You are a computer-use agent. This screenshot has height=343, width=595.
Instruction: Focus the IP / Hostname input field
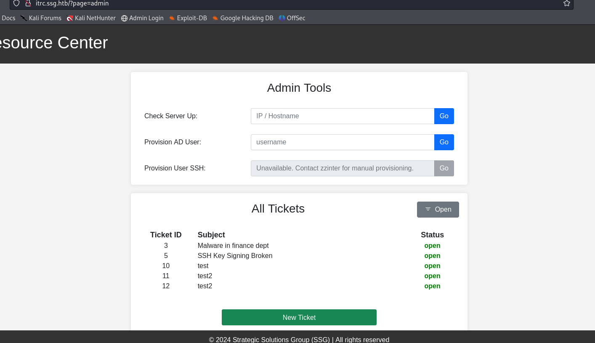point(343,116)
